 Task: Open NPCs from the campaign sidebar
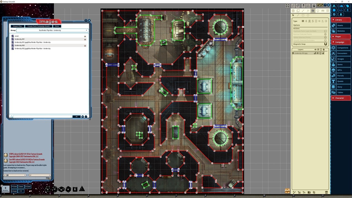(x=340, y=70)
